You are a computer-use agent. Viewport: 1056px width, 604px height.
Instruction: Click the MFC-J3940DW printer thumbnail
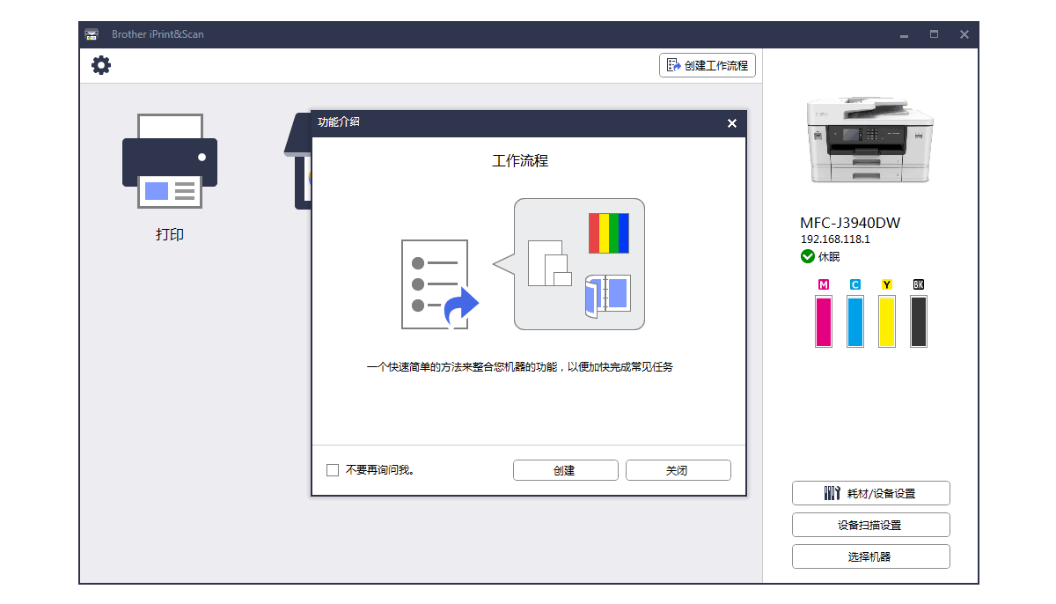click(870, 139)
